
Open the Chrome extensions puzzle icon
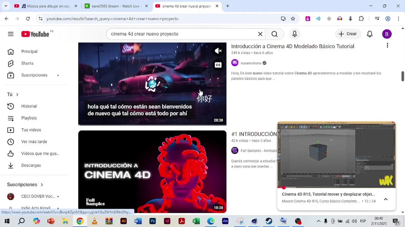[x=361, y=19]
